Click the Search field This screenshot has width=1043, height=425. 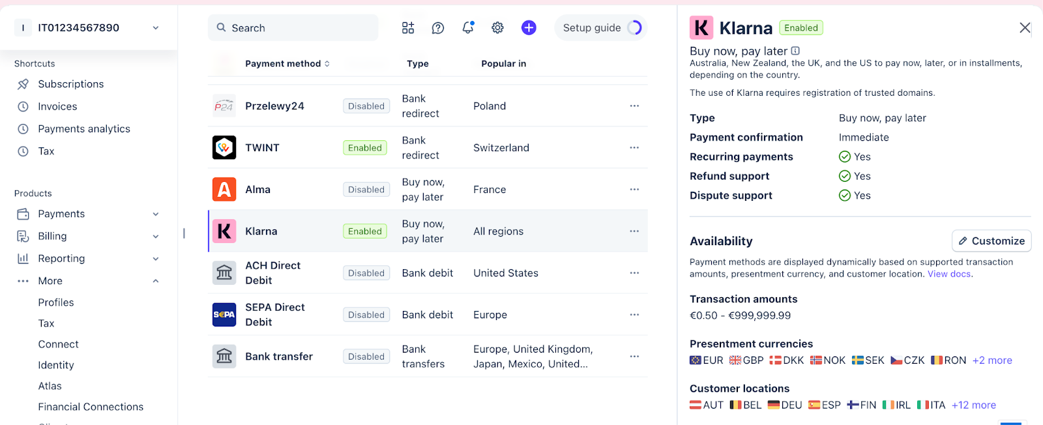pyautogui.click(x=293, y=27)
